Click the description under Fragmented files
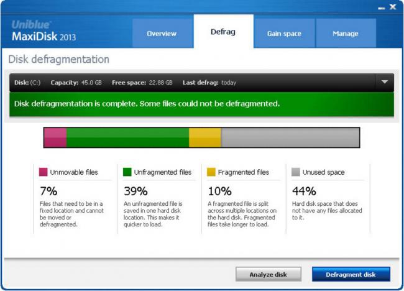 tap(242, 214)
